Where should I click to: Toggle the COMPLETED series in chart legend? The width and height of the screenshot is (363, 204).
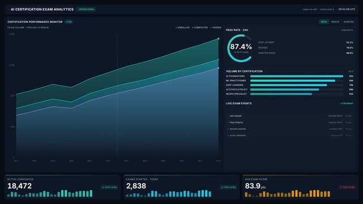(200, 28)
